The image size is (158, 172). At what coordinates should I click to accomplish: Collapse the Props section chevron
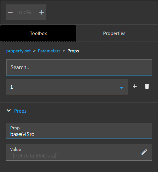pos(9,110)
